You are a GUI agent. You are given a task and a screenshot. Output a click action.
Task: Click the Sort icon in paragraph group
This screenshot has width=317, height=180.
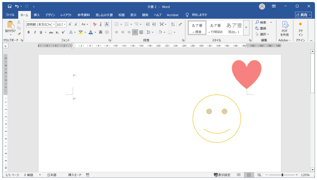173,24
